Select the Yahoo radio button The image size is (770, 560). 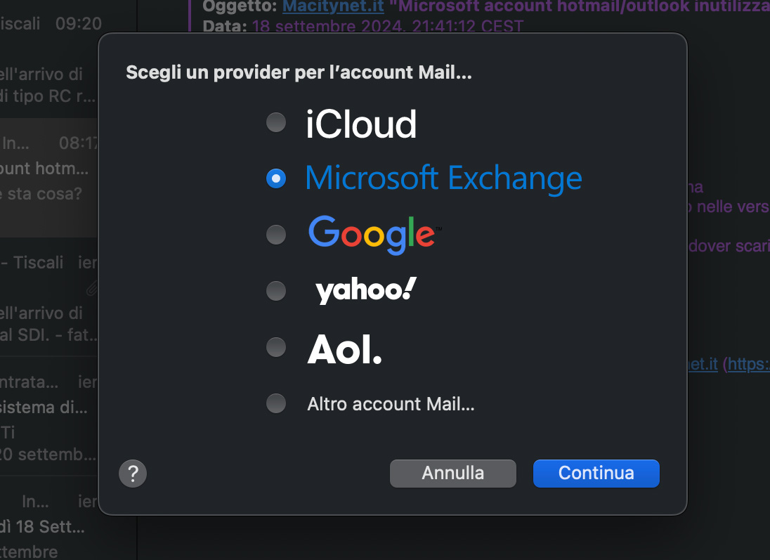pyautogui.click(x=276, y=290)
